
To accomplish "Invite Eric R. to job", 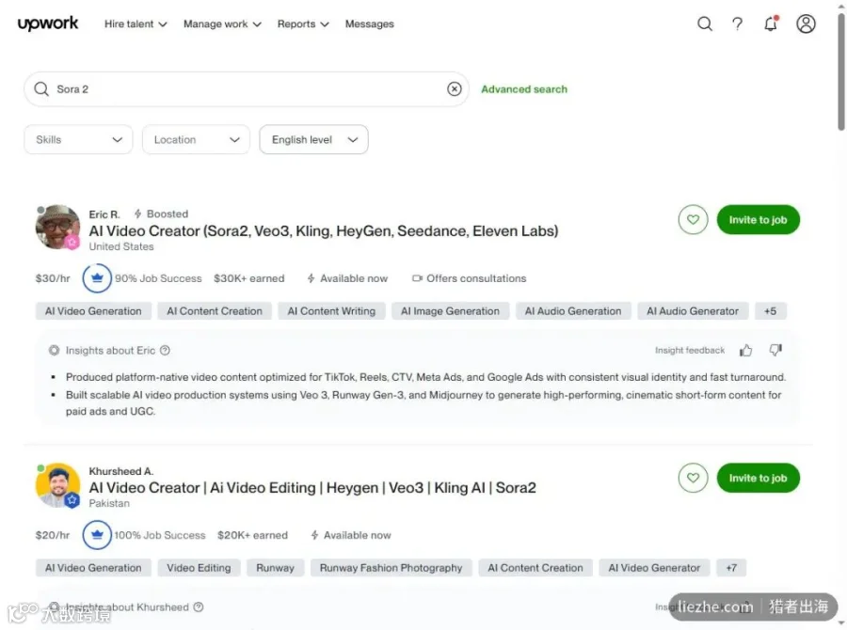I will point(758,220).
